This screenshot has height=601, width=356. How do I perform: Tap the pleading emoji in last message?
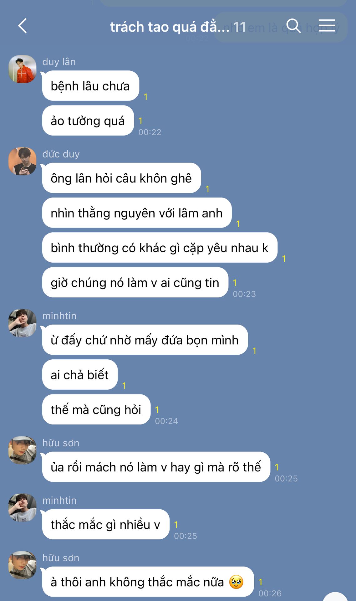pos(236,582)
